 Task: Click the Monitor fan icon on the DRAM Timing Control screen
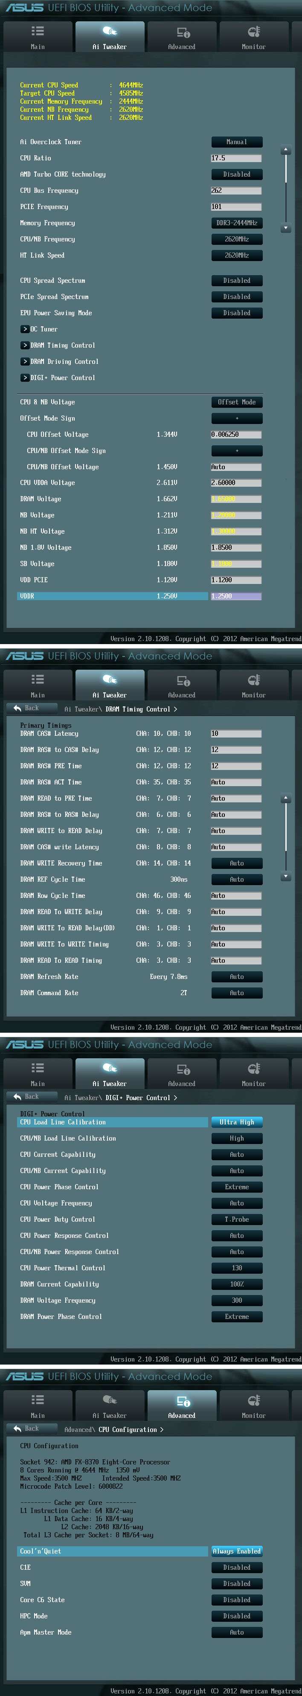[x=254, y=680]
